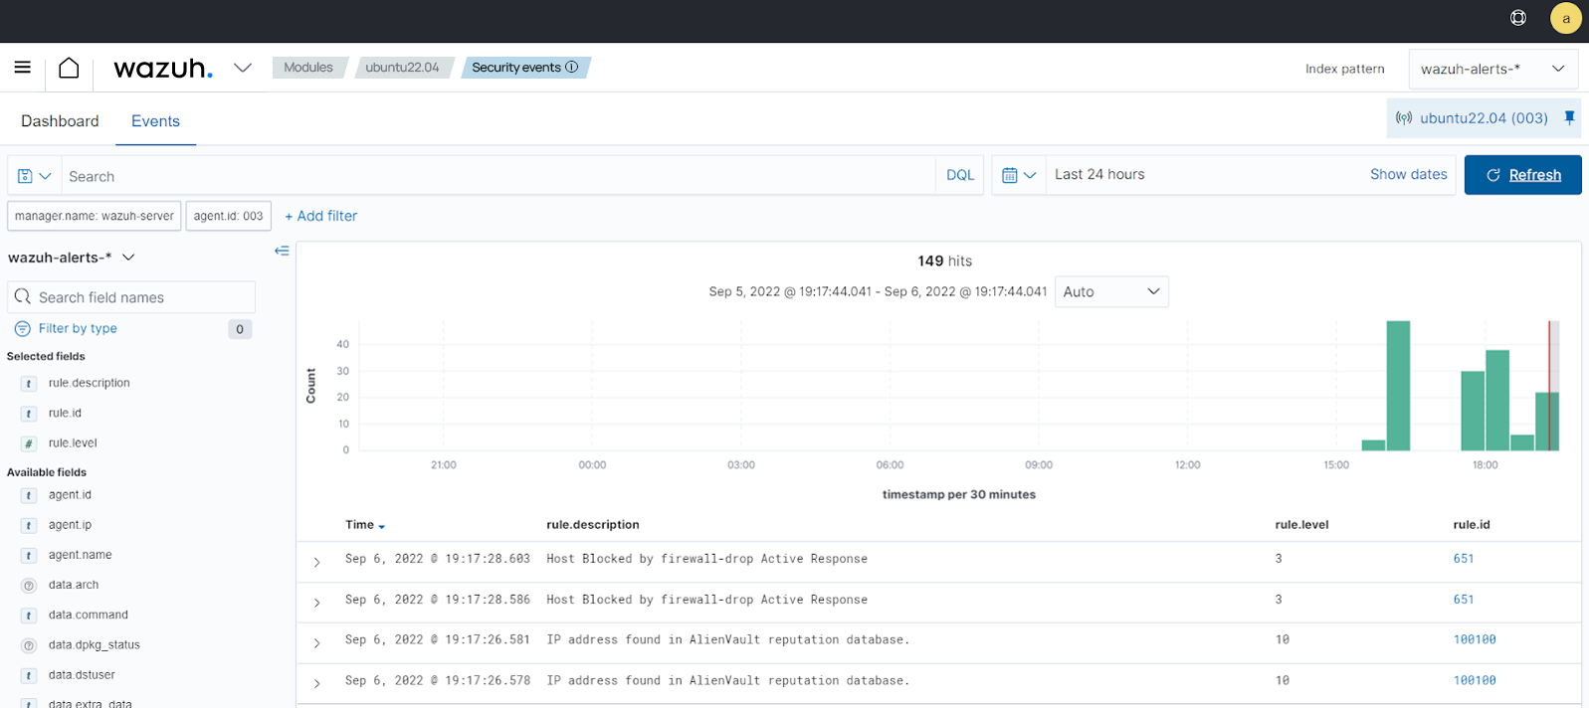
Task: Click the Search field names input
Action: click(x=131, y=297)
